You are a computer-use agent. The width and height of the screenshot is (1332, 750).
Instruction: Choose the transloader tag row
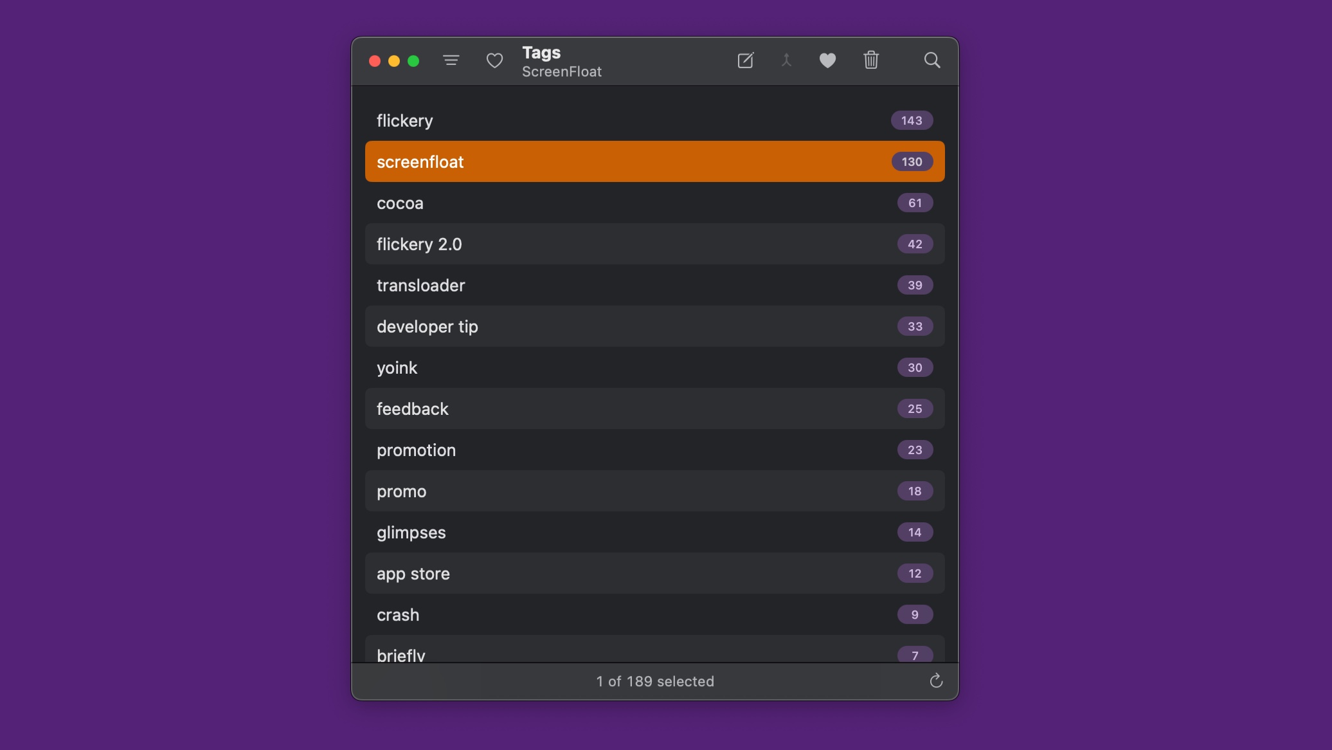pos(654,286)
